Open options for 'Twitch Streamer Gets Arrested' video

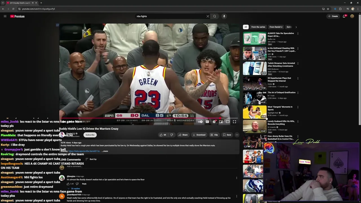[298, 63]
